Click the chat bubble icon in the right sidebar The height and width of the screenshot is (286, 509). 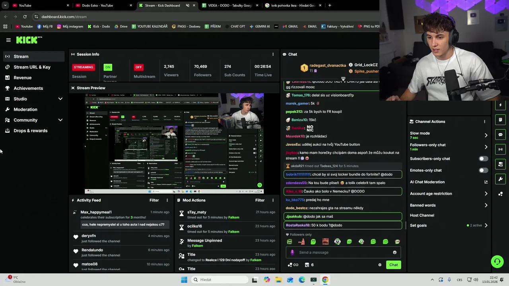(501, 135)
